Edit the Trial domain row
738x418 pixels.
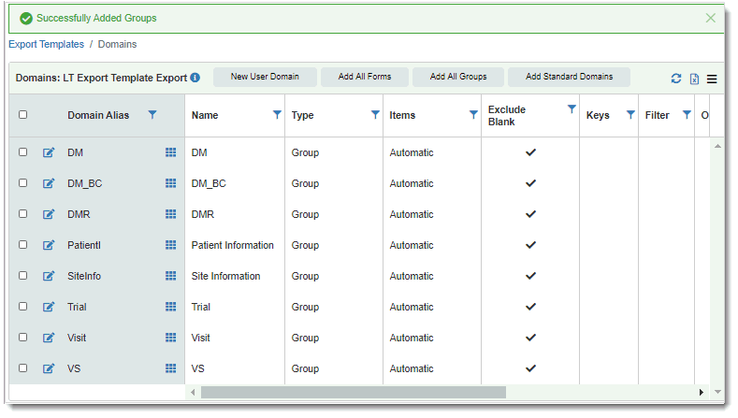tap(49, 307)
